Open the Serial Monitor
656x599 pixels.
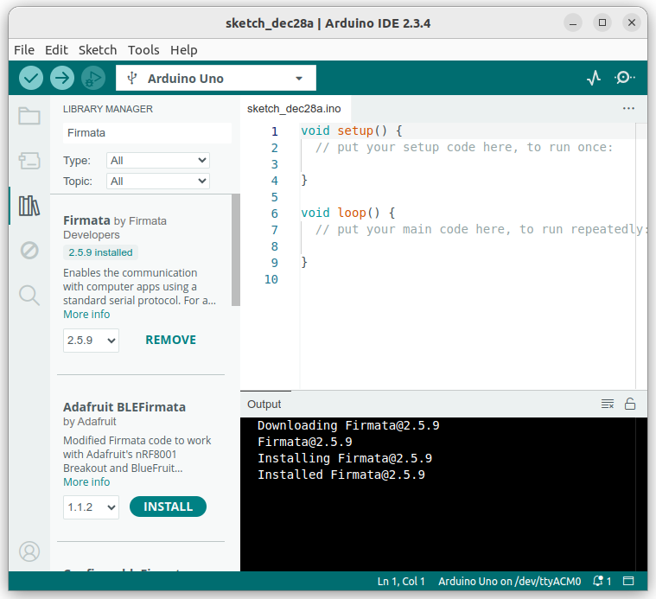(x=624, y=78)
